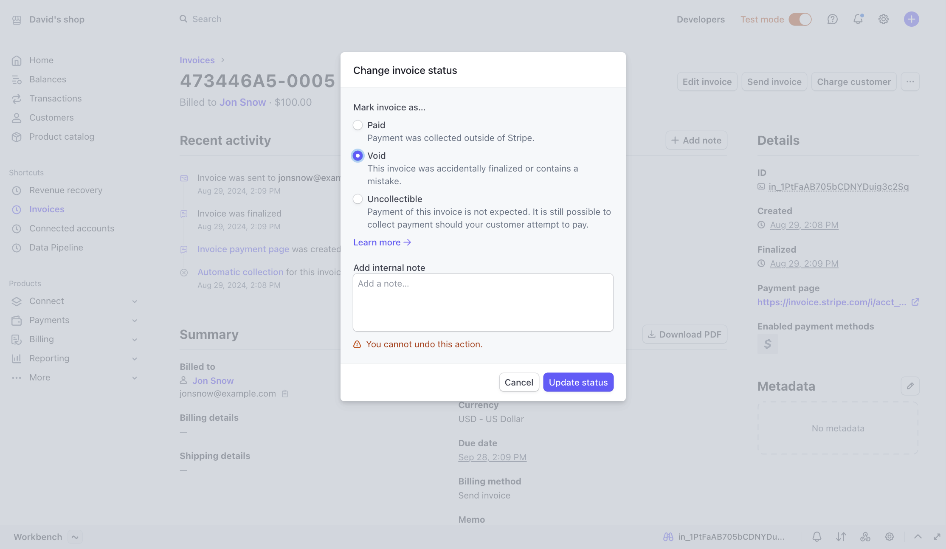Open external link icon beside payment page URL
The image size is (946, 549).
915,302
